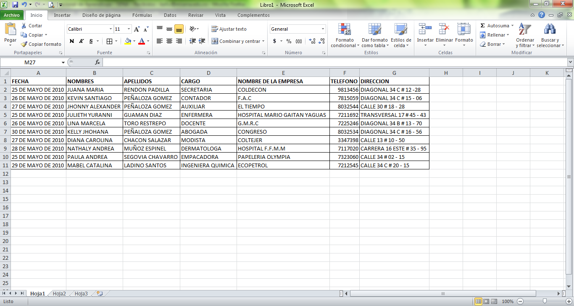
Task: Open the Archivo tab
Action: [12, 15]
